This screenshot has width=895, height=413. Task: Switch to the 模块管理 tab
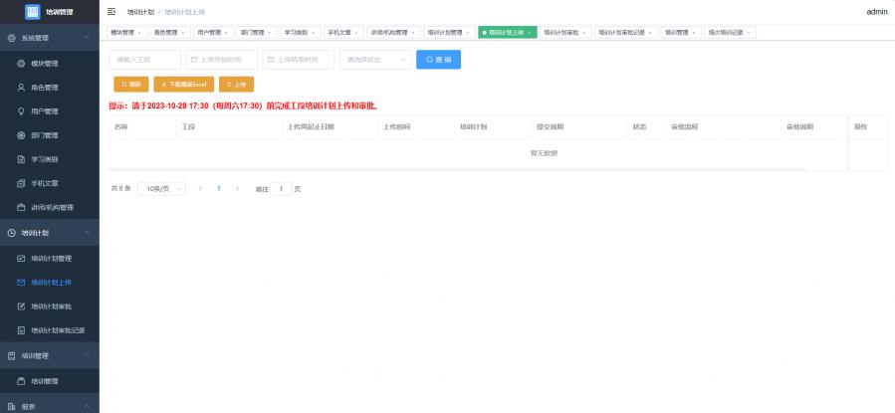[x=126, y=32]
